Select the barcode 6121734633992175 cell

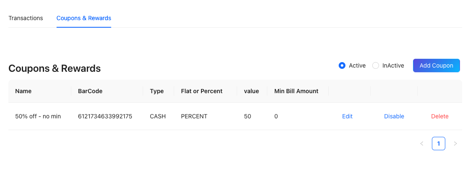click(105, 116)
